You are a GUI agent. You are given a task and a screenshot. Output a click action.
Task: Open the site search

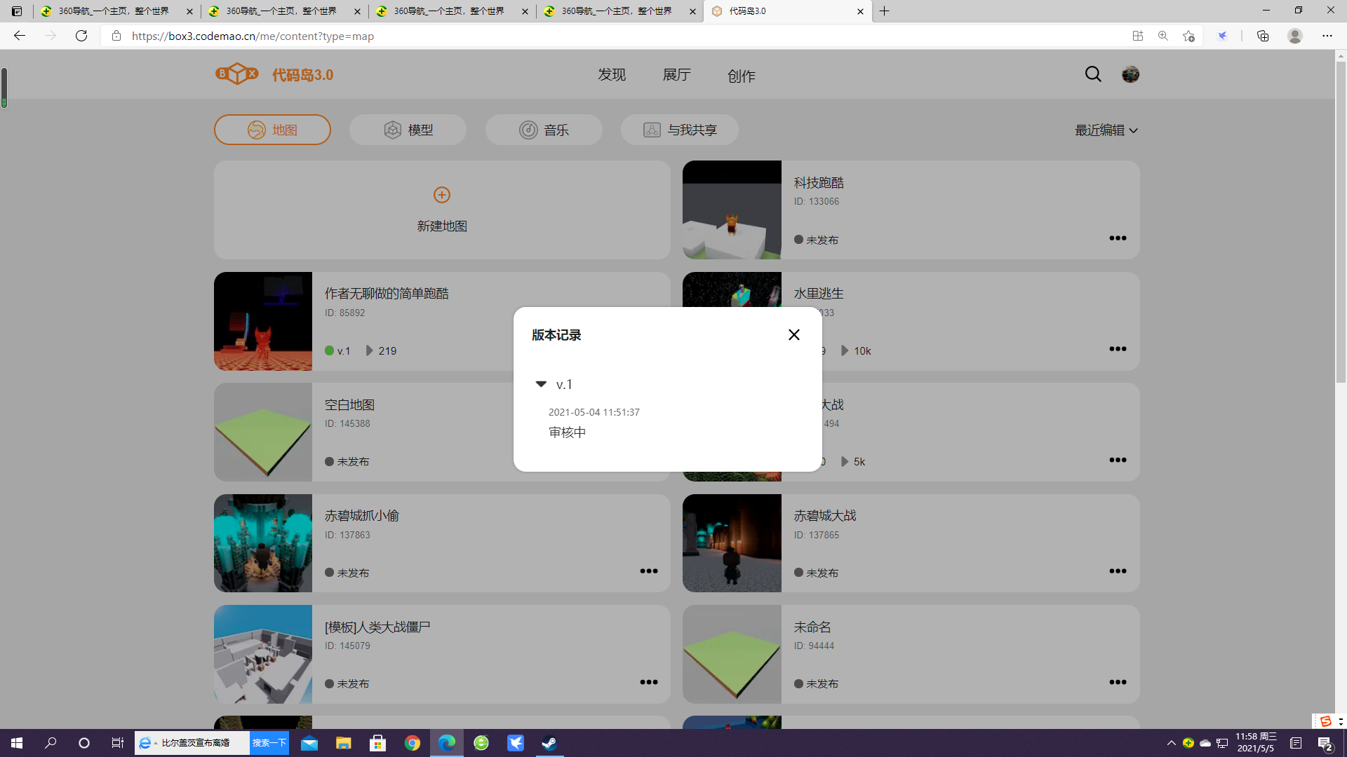(x=1093, y=74)
